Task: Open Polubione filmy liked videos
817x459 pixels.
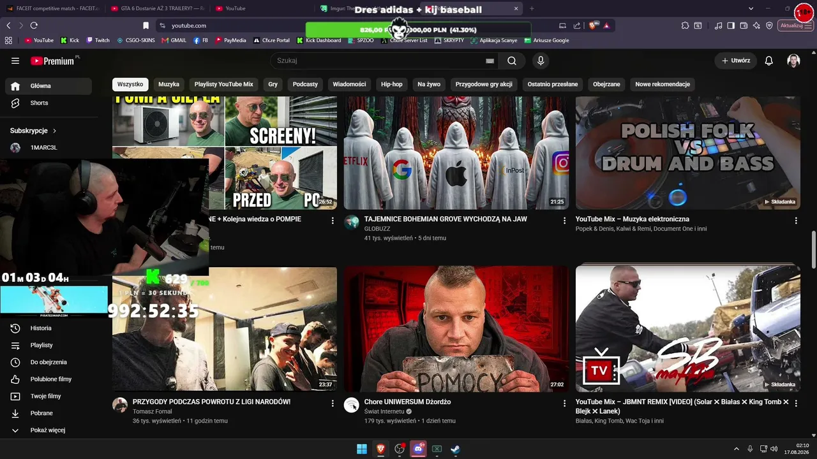Action: 49,379
